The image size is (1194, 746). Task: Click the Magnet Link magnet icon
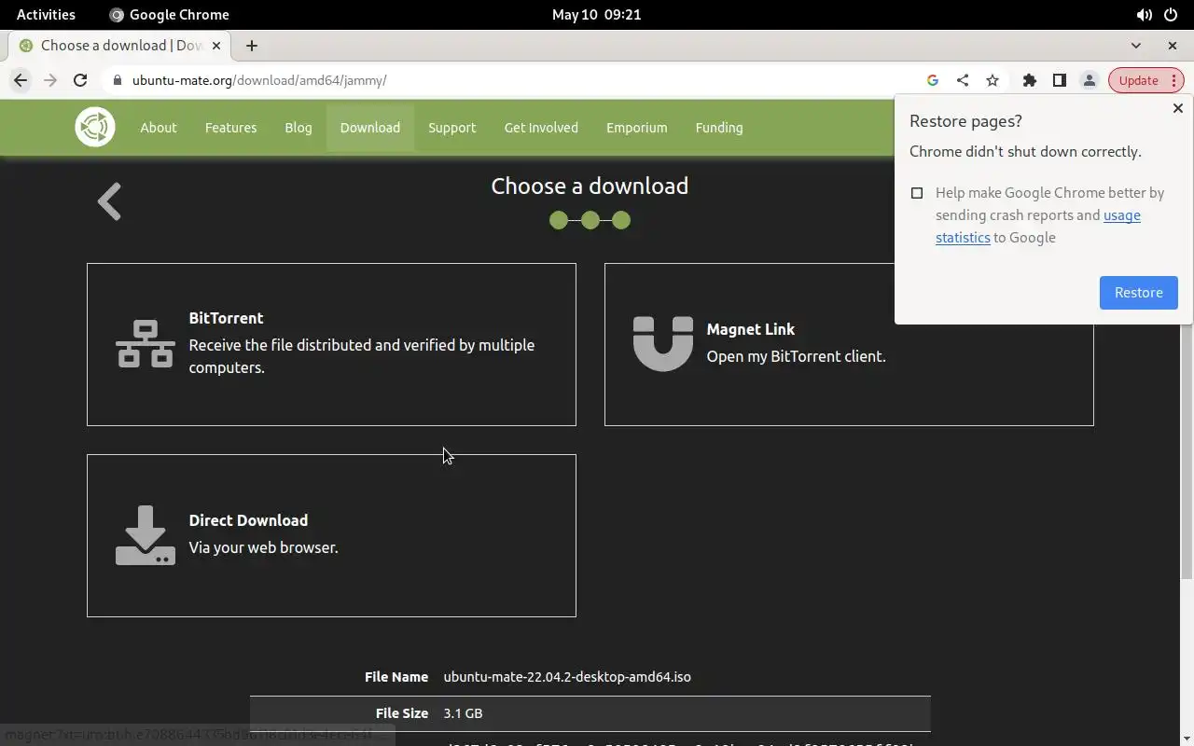click(x=663, y=344)
